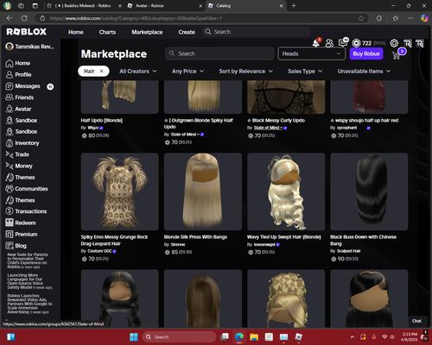The height and width of the screenshot is (345, 432).
Task: Open the Trade sidebar icon
Action: coord(10,154)
